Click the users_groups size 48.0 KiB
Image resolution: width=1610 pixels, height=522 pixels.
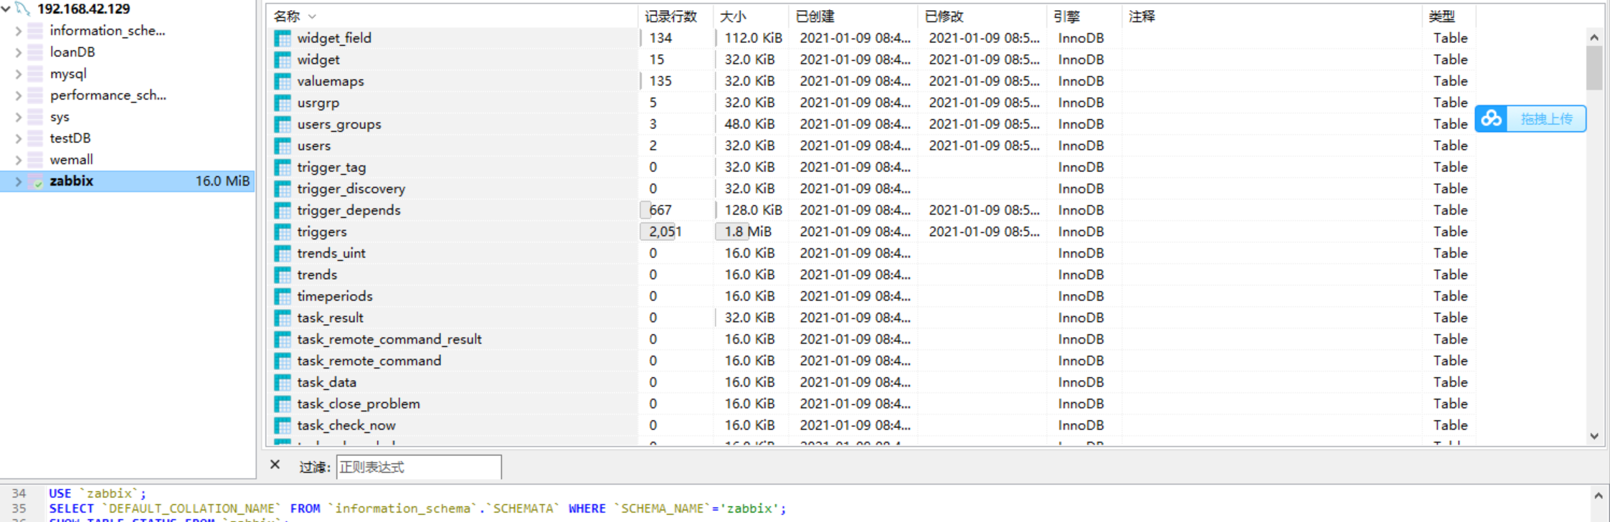[749, 124]
